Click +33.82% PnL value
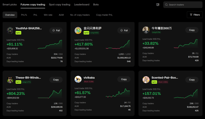Screen dimensions: 205x119 [150, 43]
